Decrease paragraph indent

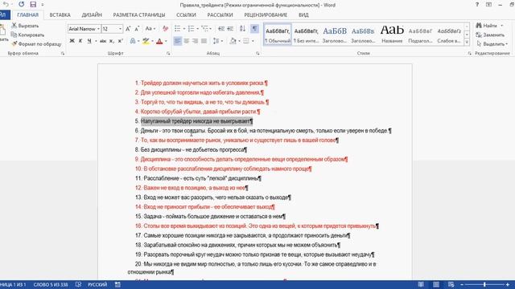coord(221,29)
